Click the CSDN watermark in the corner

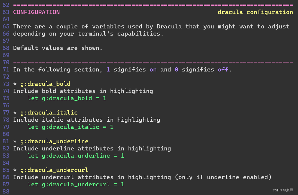[x=283, y=190]
